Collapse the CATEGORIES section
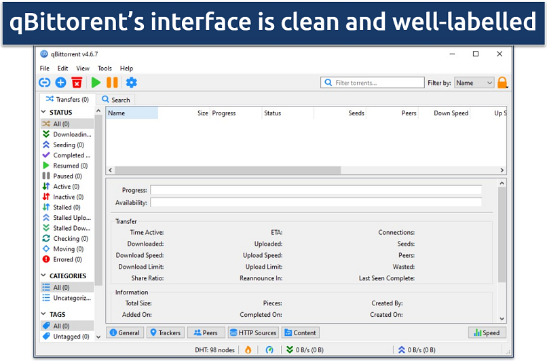Image resolution: width=547 pixels, height=361 pixels. [x=43, y=275]
